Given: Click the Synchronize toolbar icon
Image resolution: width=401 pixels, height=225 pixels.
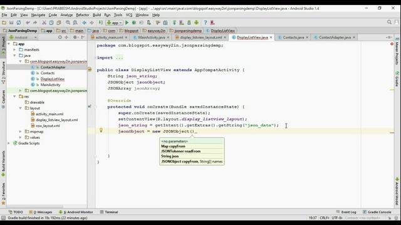Looking at the screenshot, I should click(19, 22).
